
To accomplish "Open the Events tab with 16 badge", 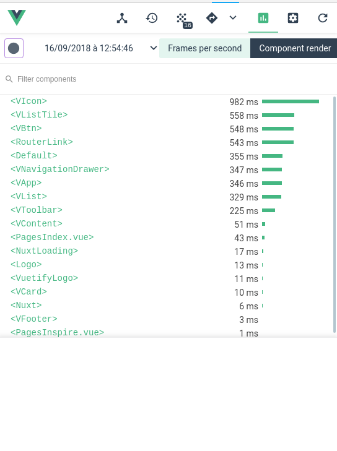I will 184,20.
